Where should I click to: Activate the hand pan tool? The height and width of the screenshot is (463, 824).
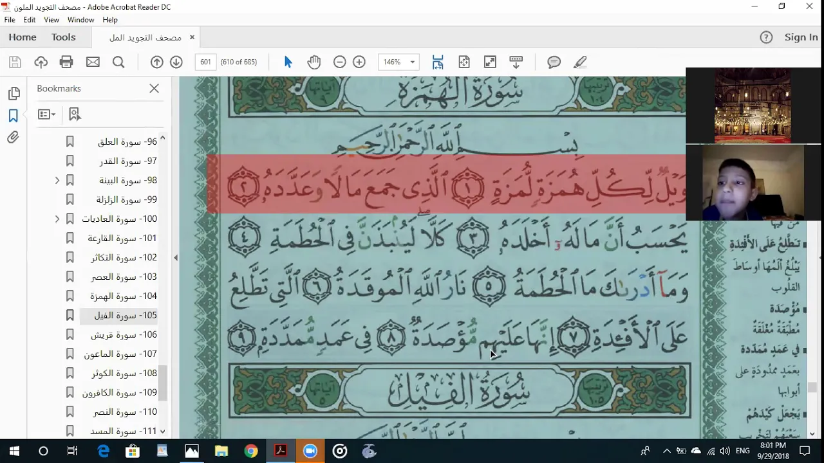coord(314,62)
